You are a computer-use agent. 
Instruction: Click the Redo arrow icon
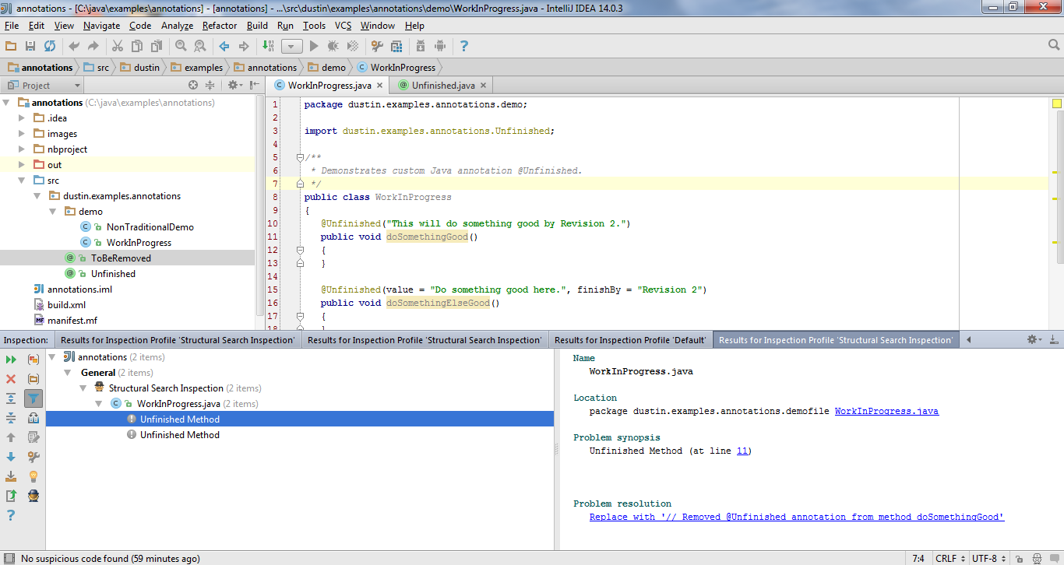pos(93,47)
